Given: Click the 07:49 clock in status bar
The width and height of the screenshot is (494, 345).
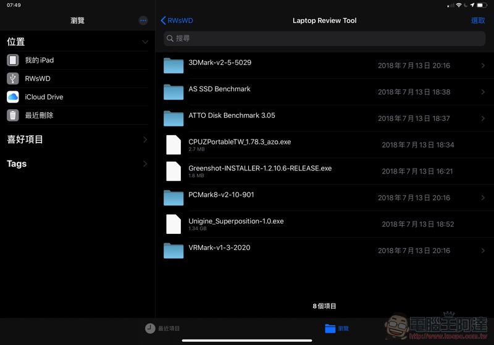Looking at the screenshot, I should [x=14, y=5].
